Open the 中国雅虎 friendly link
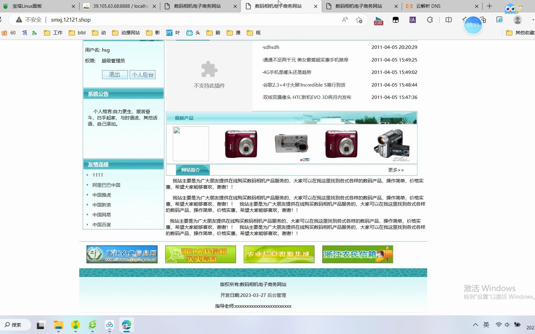Viewport: 535px width, 334px height. click(102, 195)
